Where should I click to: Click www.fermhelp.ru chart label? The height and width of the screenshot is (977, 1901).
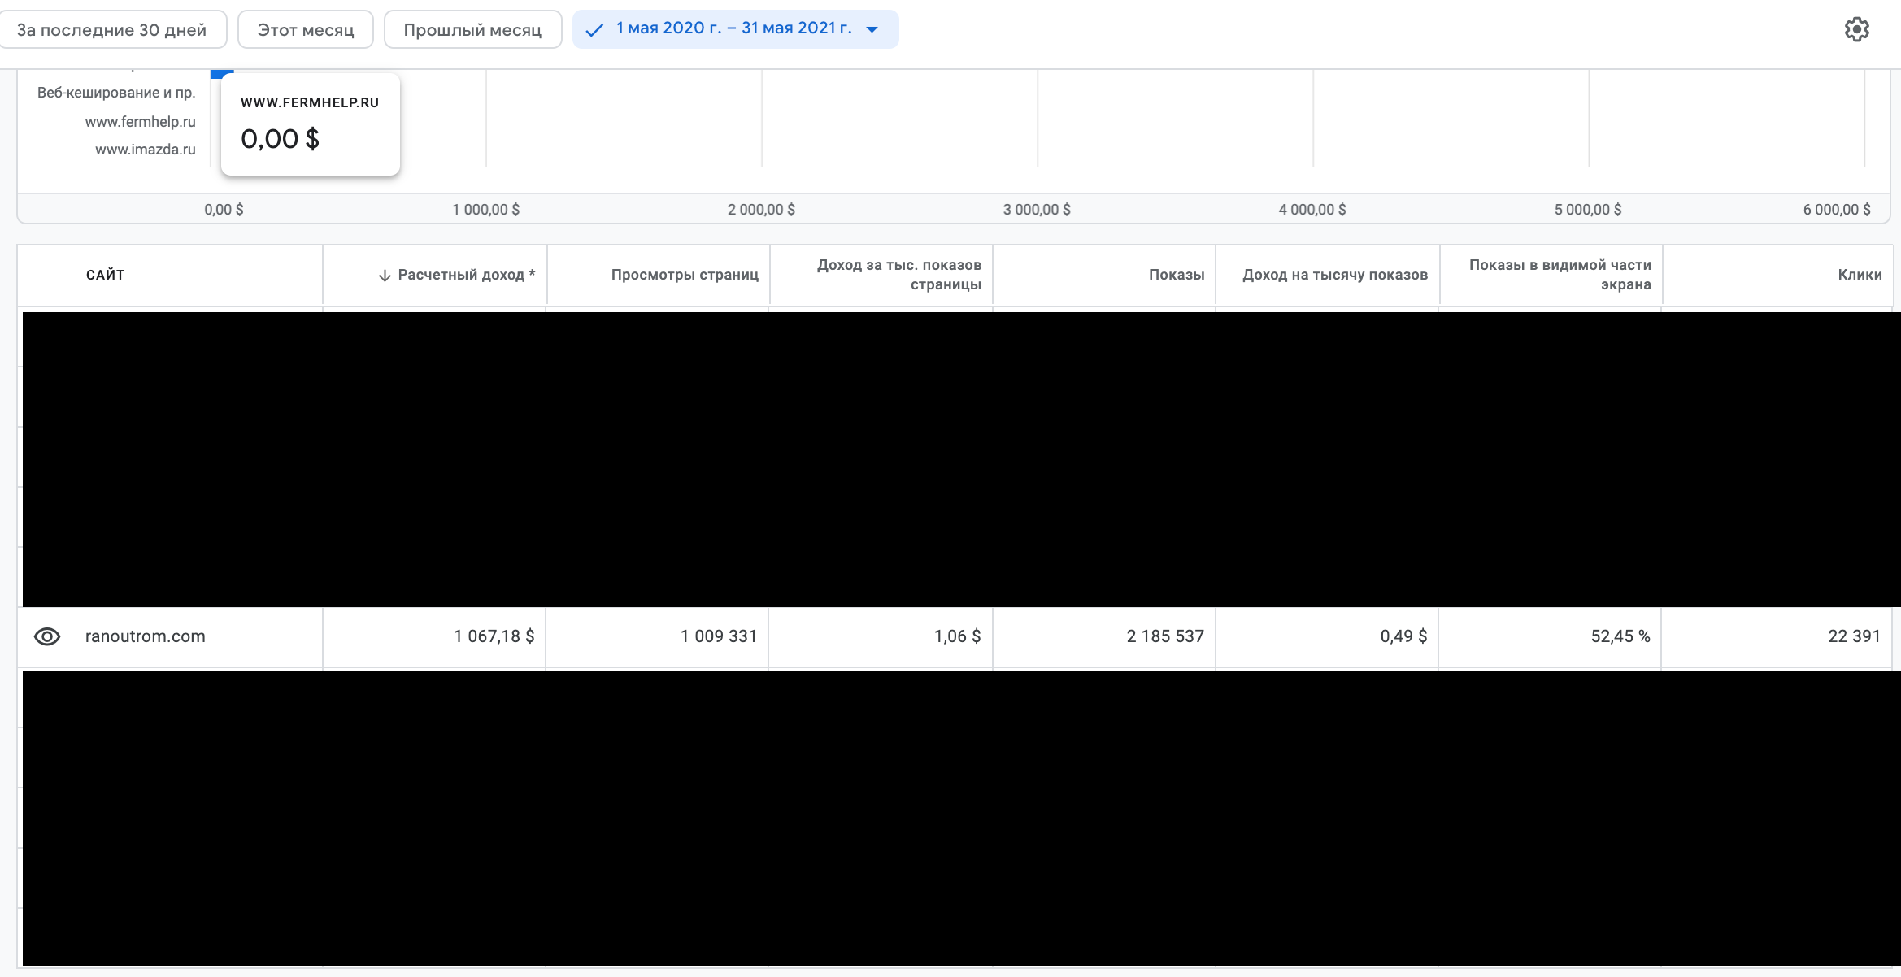[140, 122]
